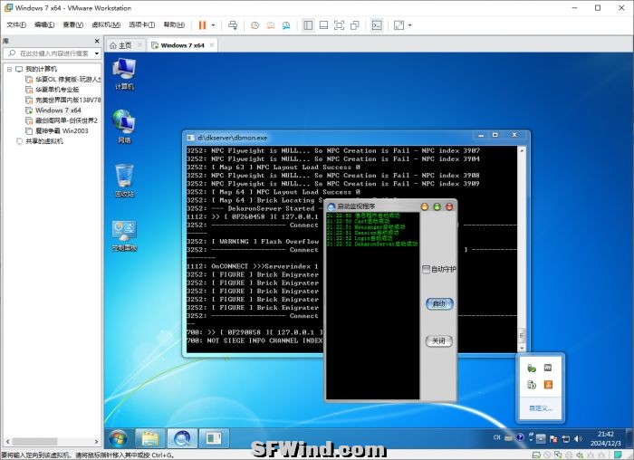The width and height of the screenshot is (634, 460).
Task: Click the Action Center flag icon
Action: click(553, 438)
